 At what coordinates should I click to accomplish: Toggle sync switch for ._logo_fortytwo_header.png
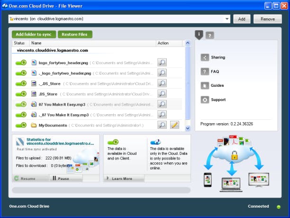21,73
